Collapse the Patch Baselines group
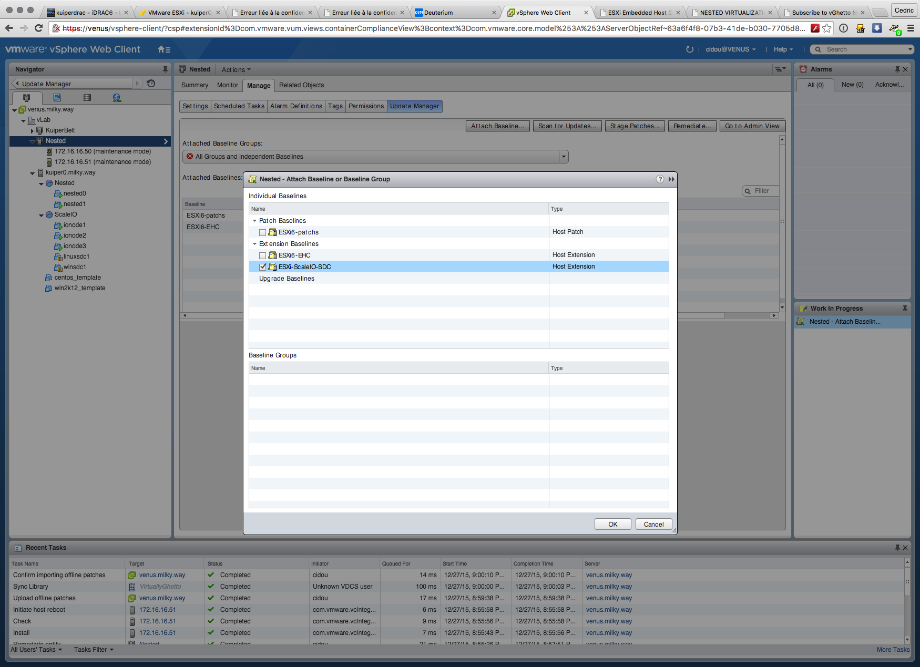920x667 pixels. coord(255,221)
